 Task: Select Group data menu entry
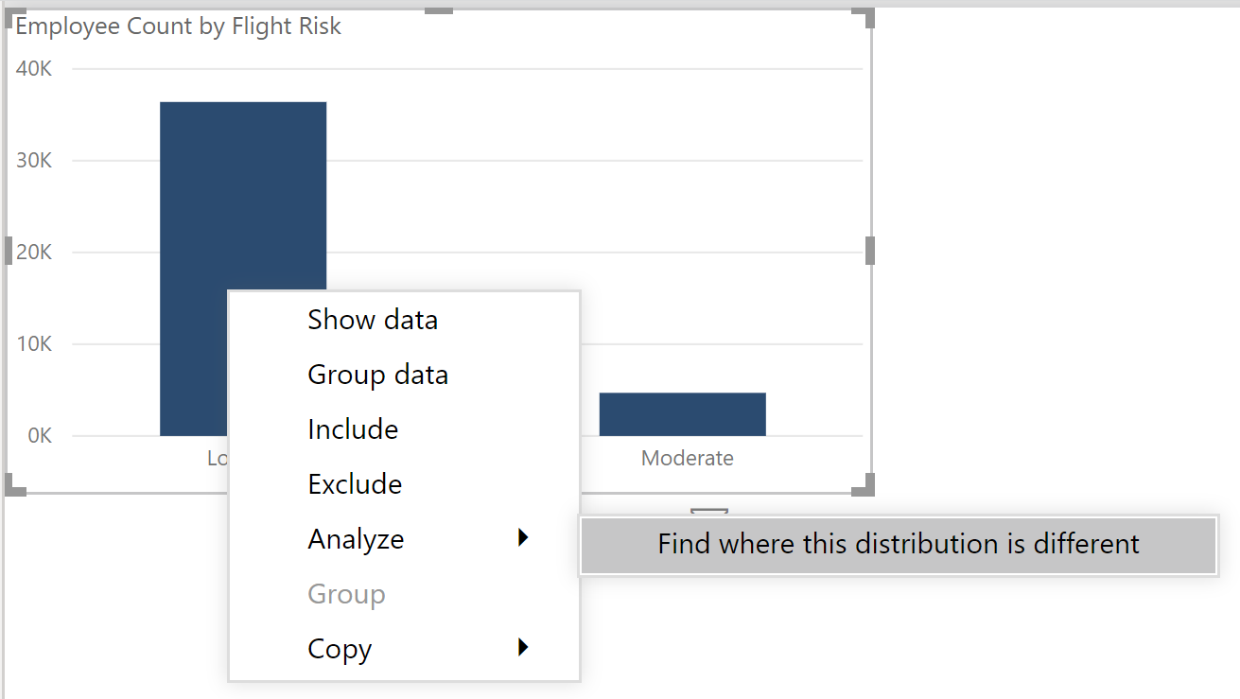pyautogui.click(x=404, y=375)
